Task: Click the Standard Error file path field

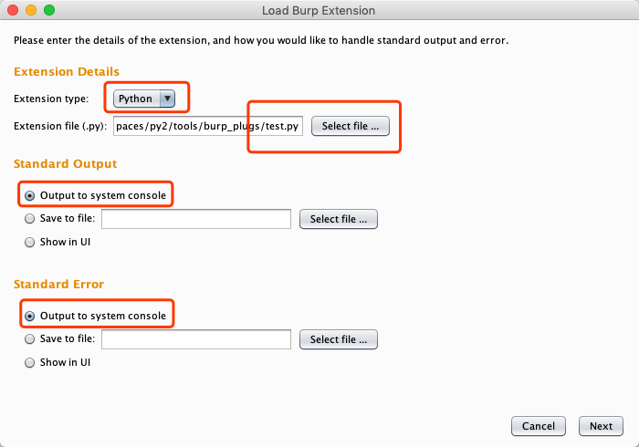Action: tap(196, 339)
